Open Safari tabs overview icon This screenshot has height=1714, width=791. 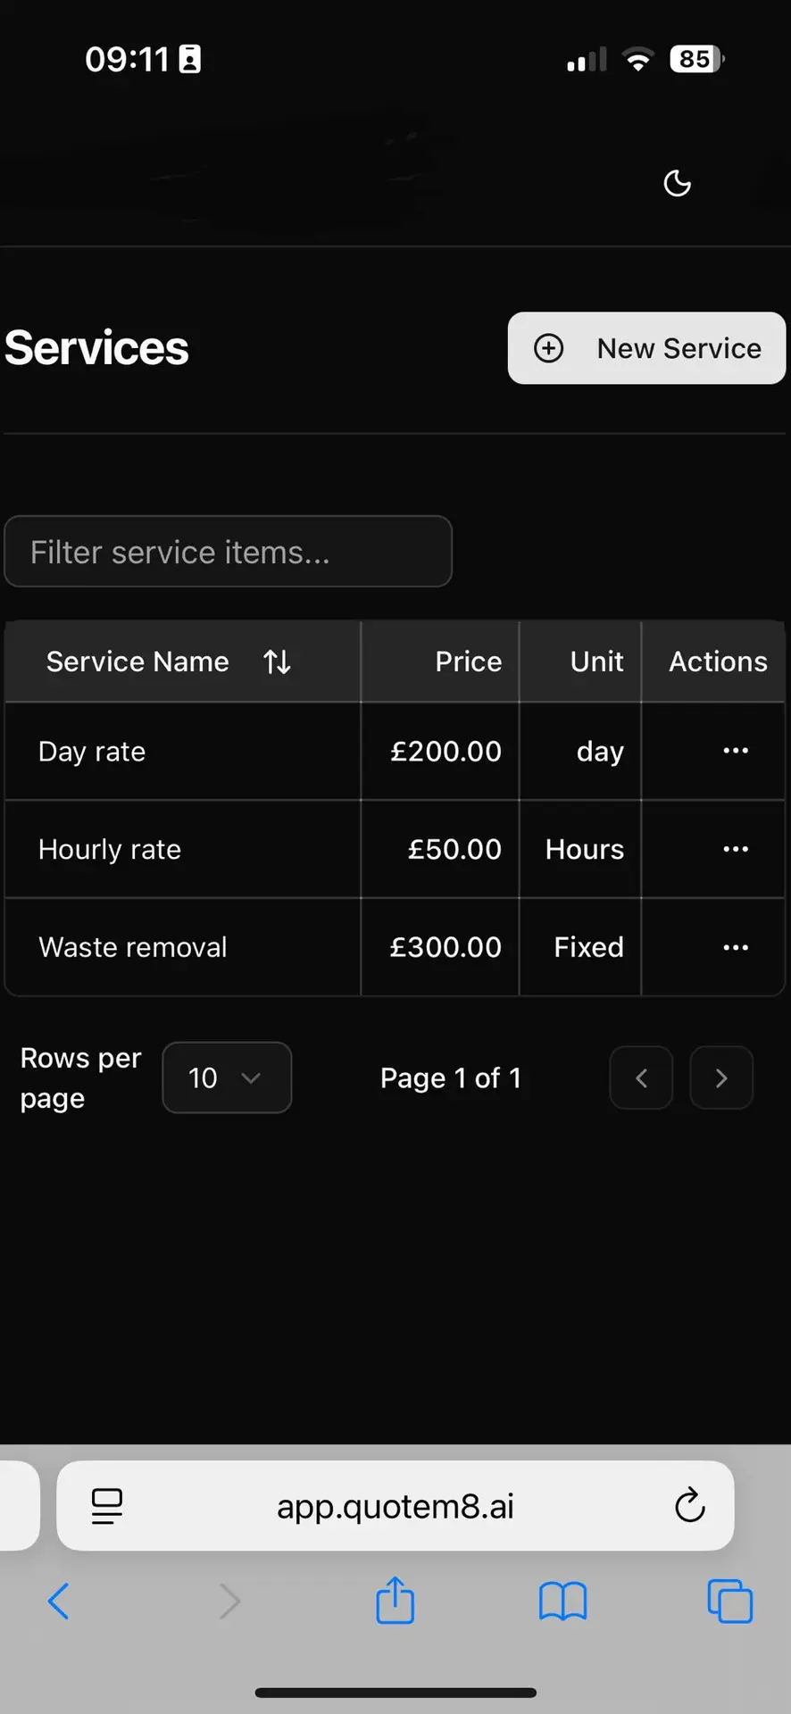click(x=729, y=1601)
